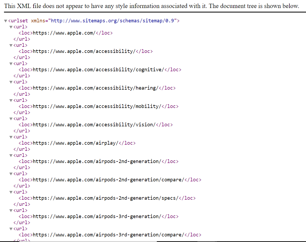
Task: Collapse url node for airpods-3rd-generation/compare/
Action: [11, 229]
